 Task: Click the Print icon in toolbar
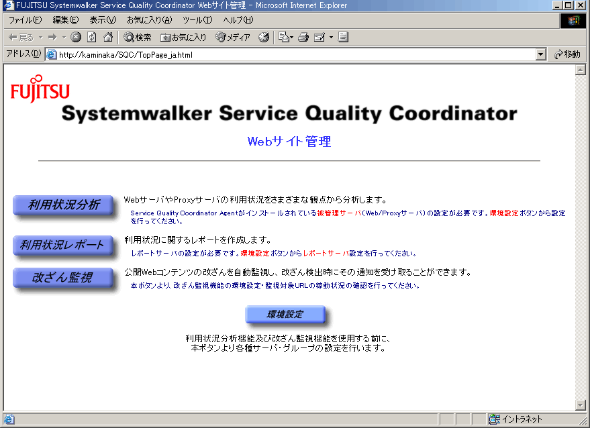pos(303,38)
